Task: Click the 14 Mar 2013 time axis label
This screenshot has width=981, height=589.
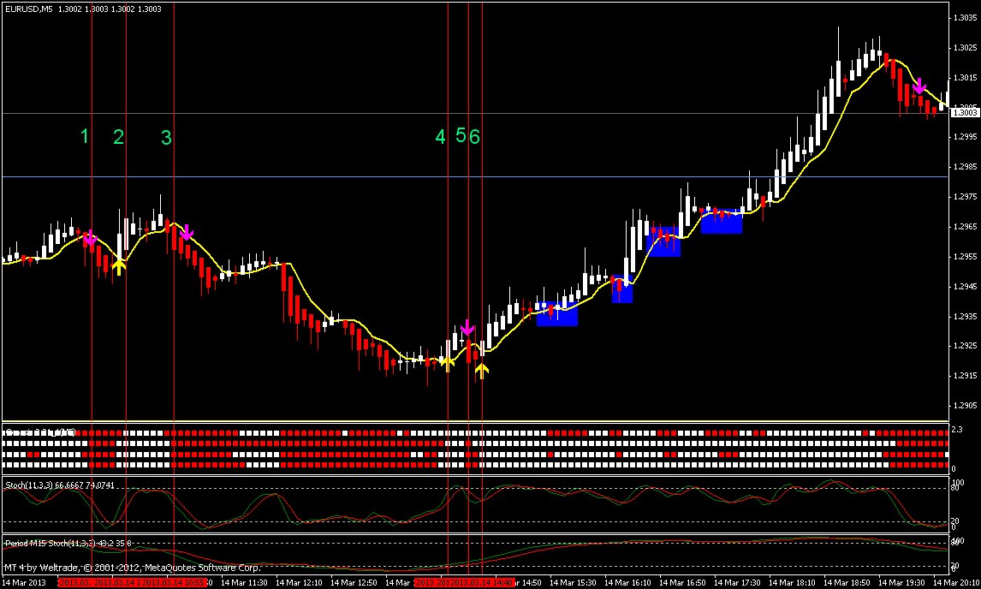Action: (25, 583)
